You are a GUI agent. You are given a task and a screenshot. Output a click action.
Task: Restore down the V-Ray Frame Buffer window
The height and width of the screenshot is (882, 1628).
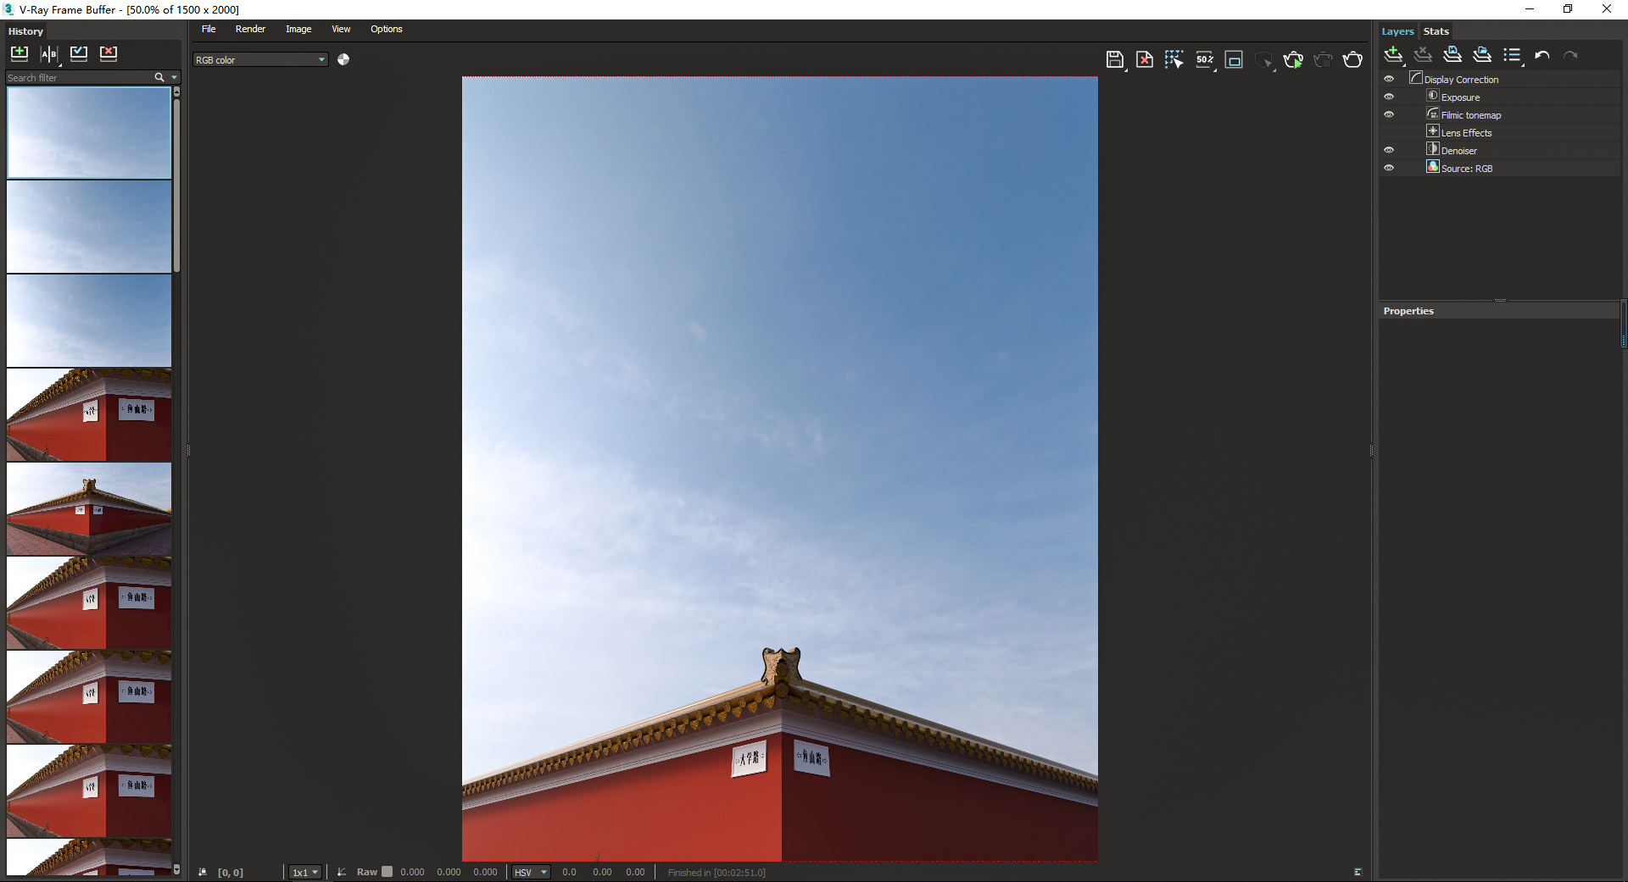pyautogui.click(x=1568, y=9)
